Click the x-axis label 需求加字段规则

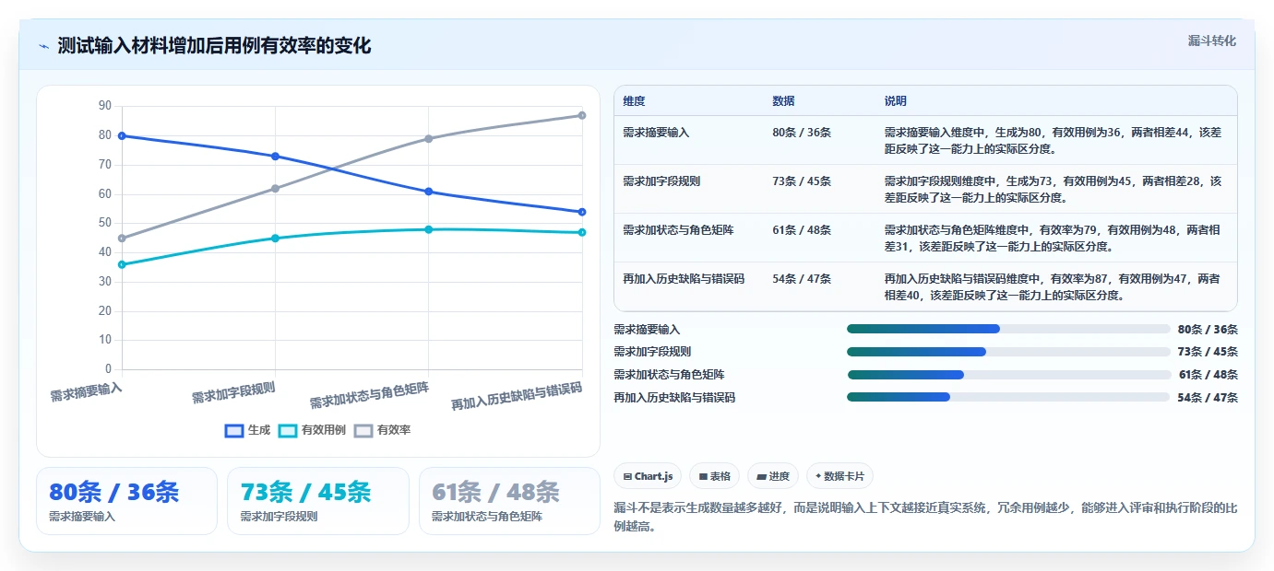233,392
